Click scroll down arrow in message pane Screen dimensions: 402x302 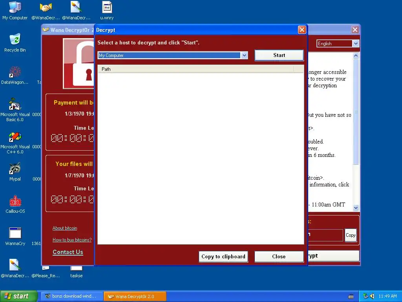coord(356,208)
